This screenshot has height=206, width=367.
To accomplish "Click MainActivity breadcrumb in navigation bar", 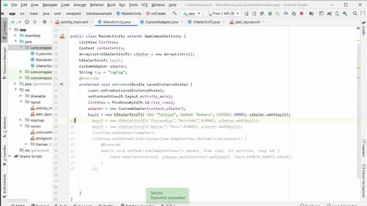I will 129,14.
